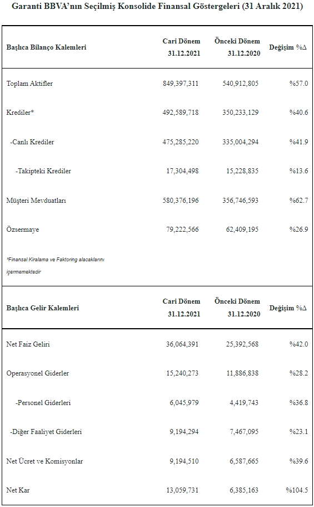Viewport: 314px width, 507px height.
Task: Select Net Ücret ve Komisyonlar label
Action: pyautogui.click(x=44, y=461)
